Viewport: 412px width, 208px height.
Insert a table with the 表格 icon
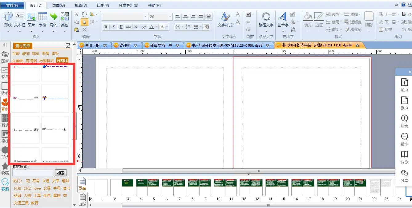click(42, 17)
